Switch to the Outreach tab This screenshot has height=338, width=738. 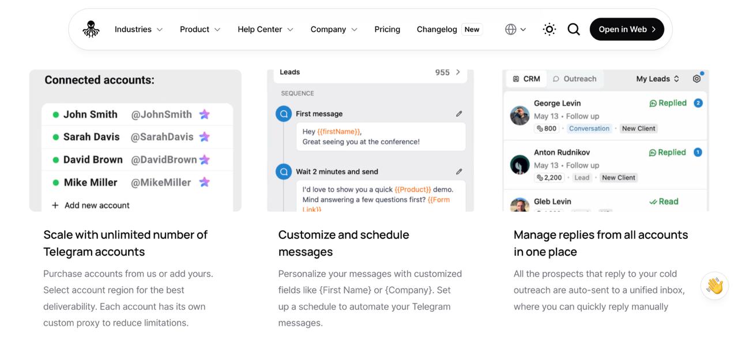click(574, 79)
